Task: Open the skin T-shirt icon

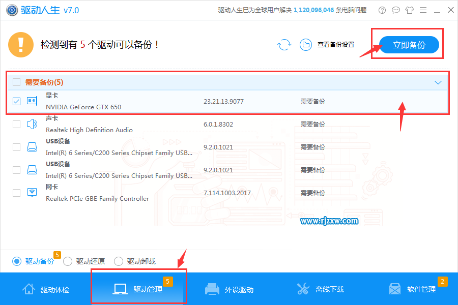Action: click(410, 10)
